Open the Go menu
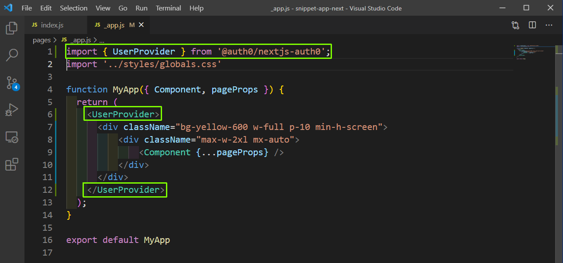 [123, 8]
